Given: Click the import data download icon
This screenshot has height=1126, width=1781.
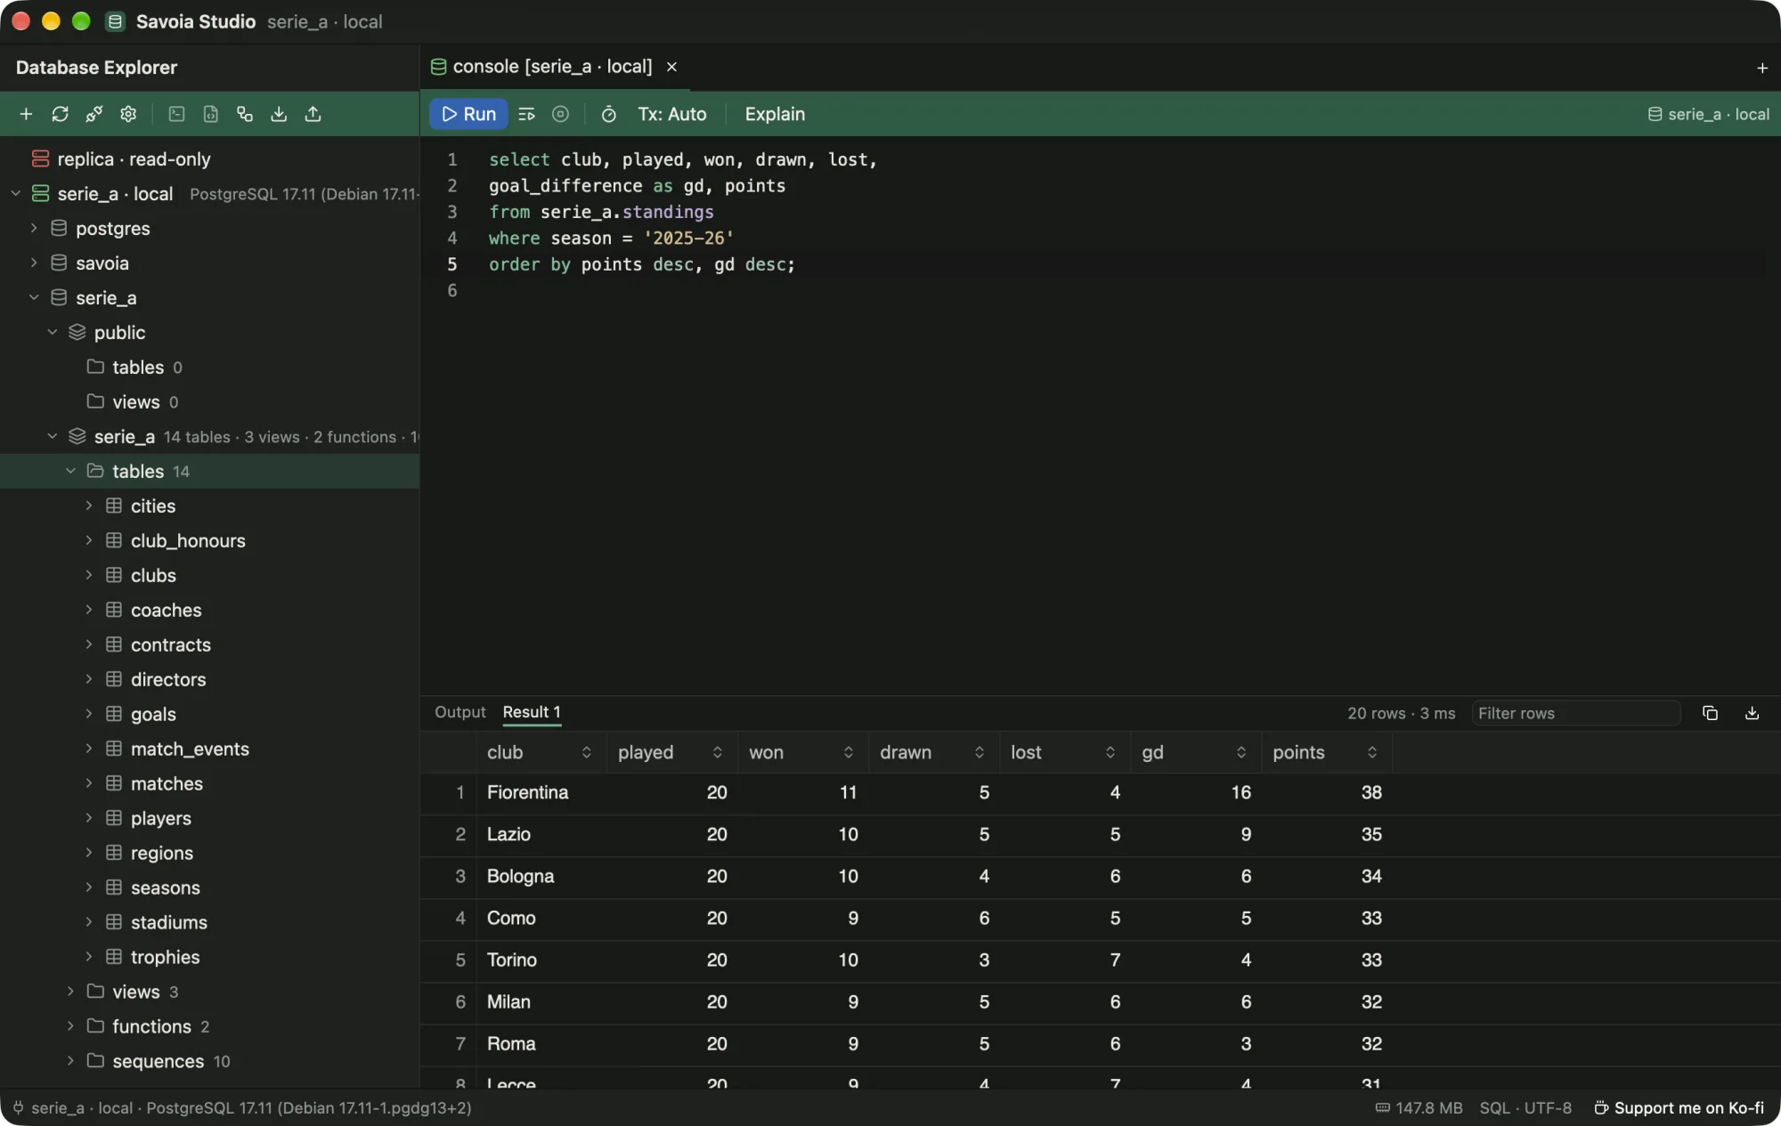Looking at the screenshot, I should [279, 114].
